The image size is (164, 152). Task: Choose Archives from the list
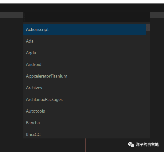85,88
